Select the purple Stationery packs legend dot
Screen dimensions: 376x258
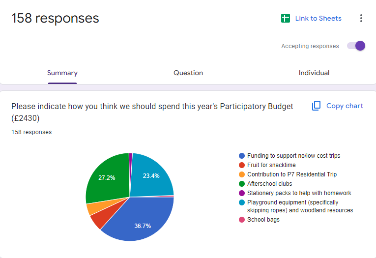[x=241, y=193]
